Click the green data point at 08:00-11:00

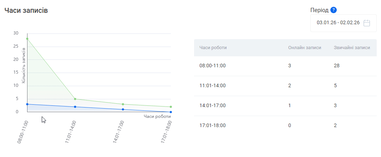[x=27, y=39]
